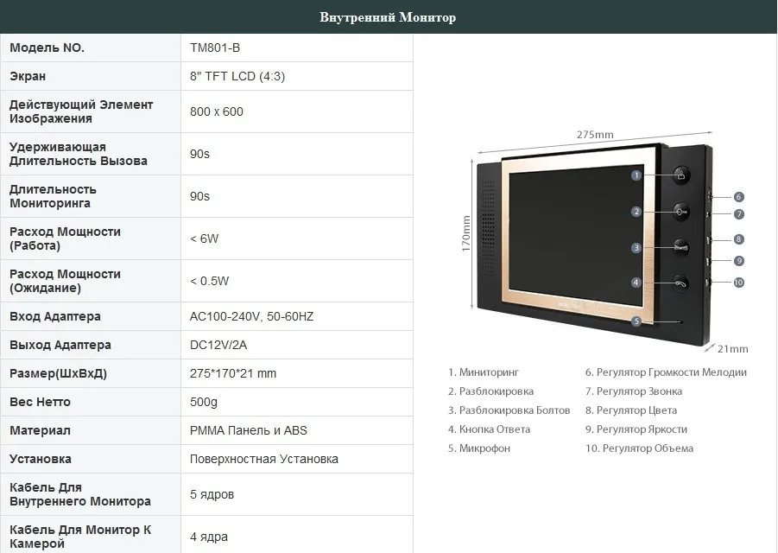Select the '800 x 600' resolution value

[x=217, y=111]
